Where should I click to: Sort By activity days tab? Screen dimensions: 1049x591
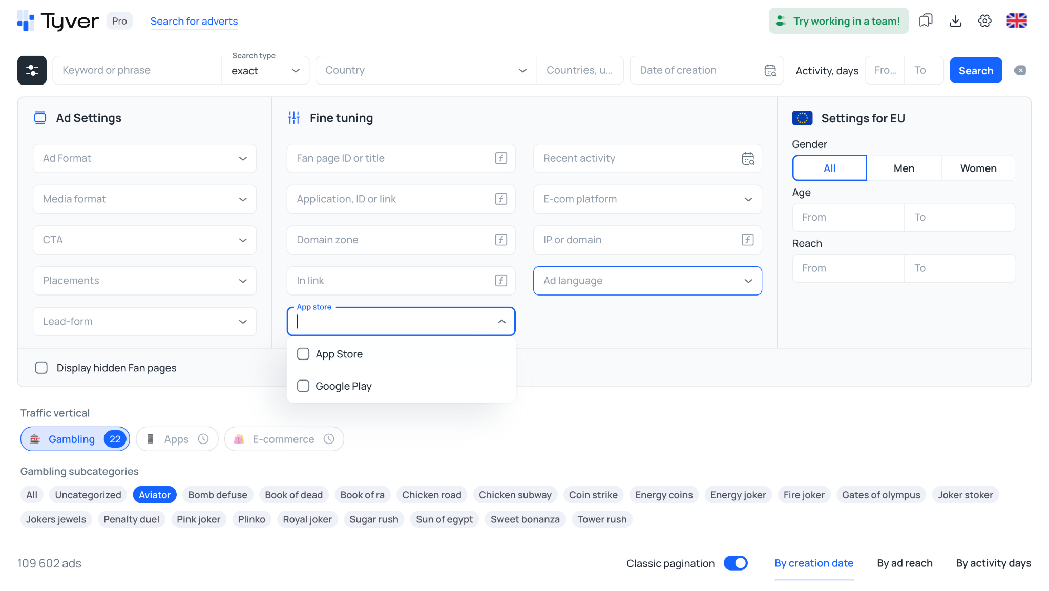click(x=993, y=563)
